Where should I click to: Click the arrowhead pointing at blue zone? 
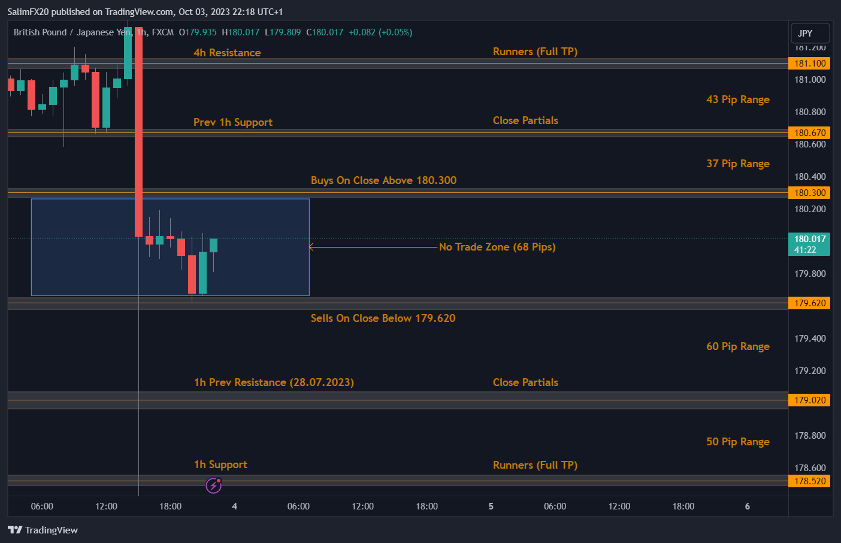point(311,246)
